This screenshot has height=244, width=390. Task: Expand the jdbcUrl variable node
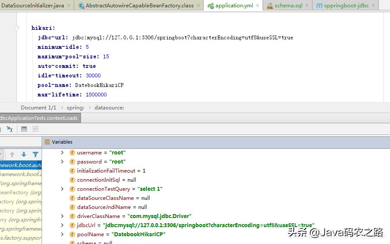(62, 225)
